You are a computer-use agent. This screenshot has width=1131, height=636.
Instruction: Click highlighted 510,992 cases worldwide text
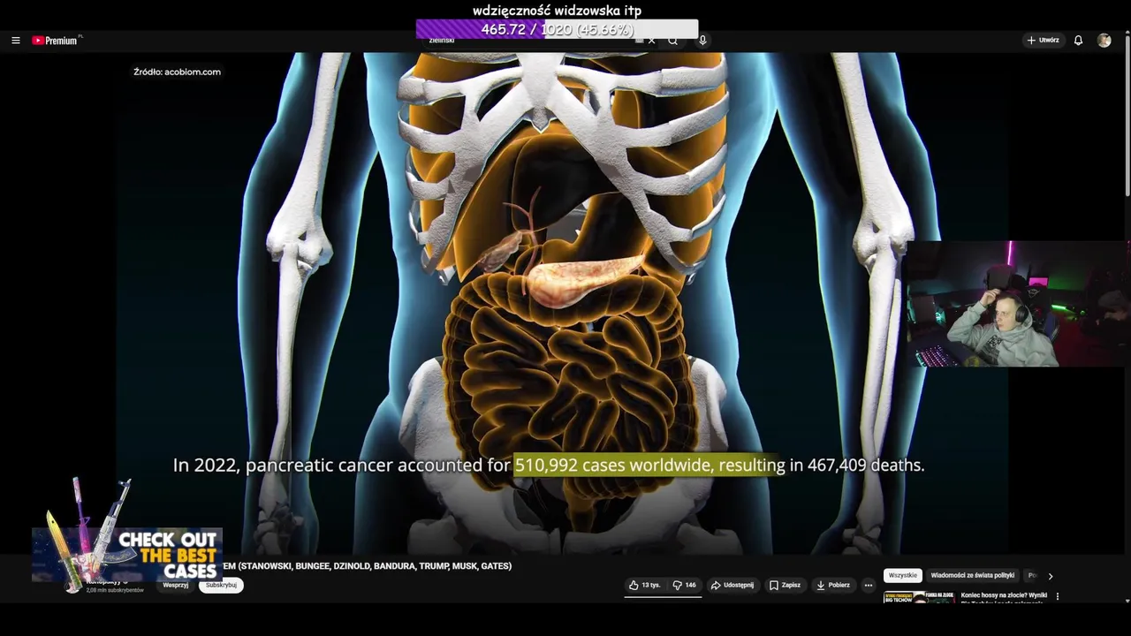click(649, 465)
